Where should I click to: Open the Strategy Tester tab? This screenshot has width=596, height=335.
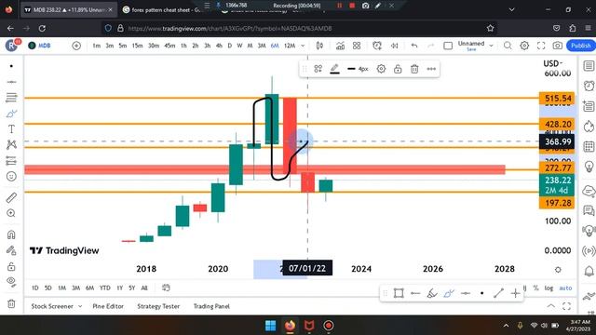pyautogui.click(x=158, y=306)
